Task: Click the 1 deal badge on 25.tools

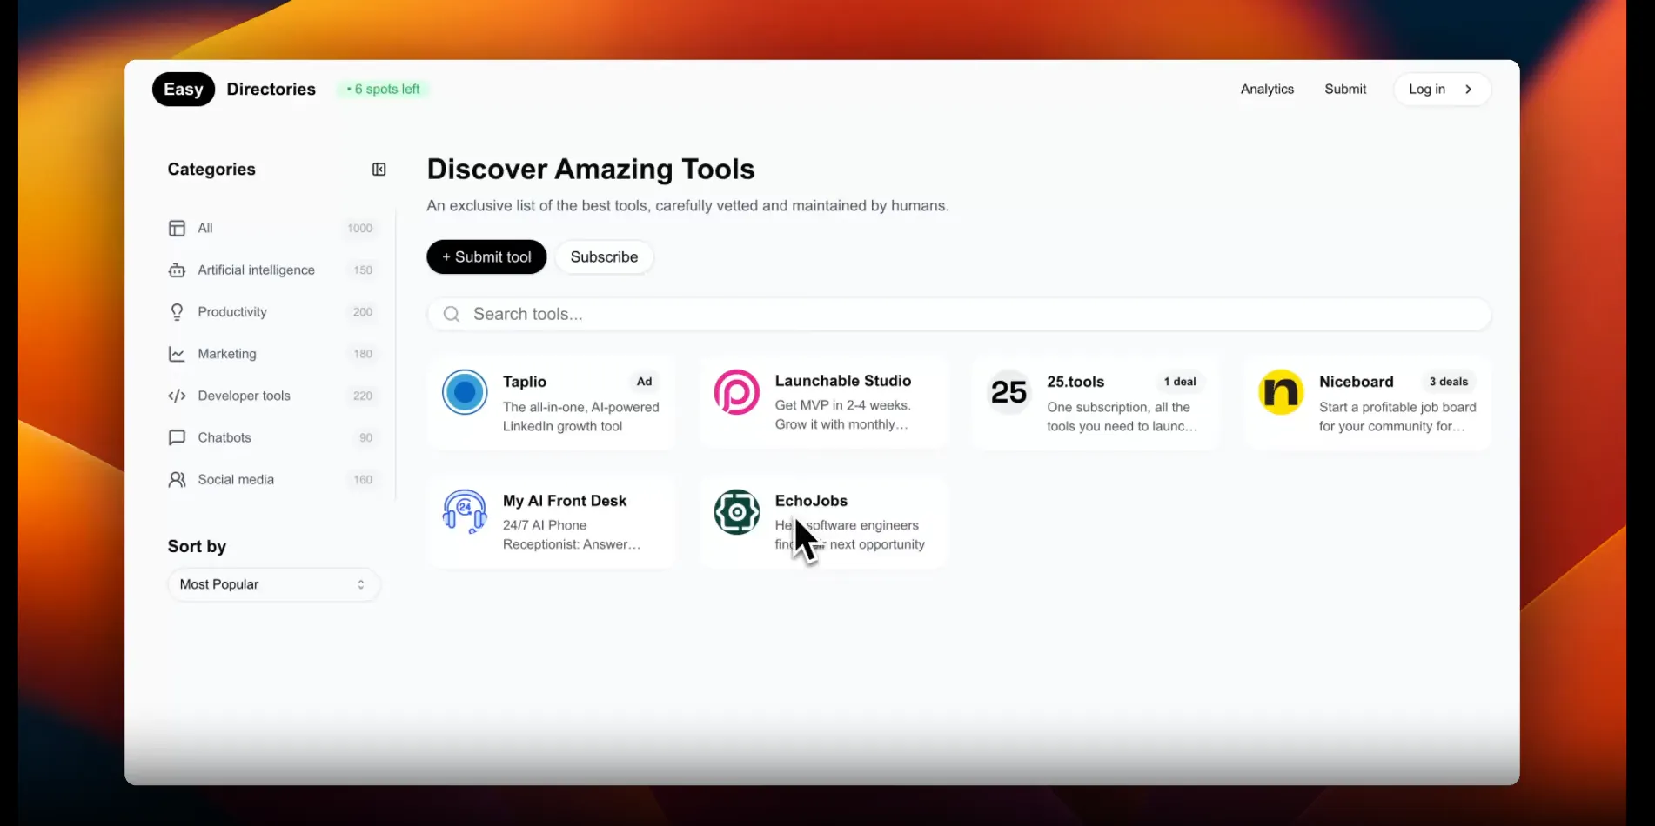Action: coord(1180,381)
